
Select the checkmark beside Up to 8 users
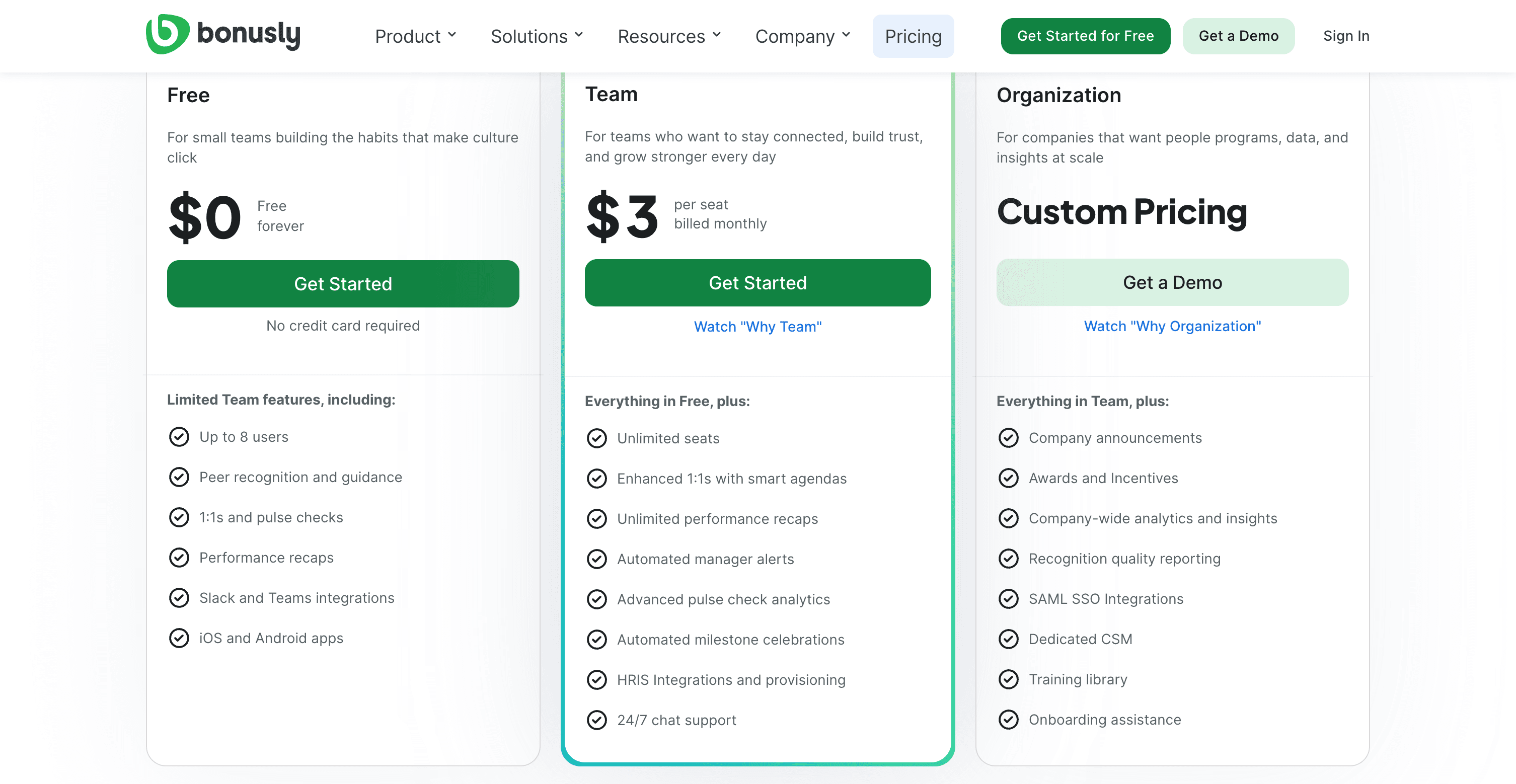point(179,437)
